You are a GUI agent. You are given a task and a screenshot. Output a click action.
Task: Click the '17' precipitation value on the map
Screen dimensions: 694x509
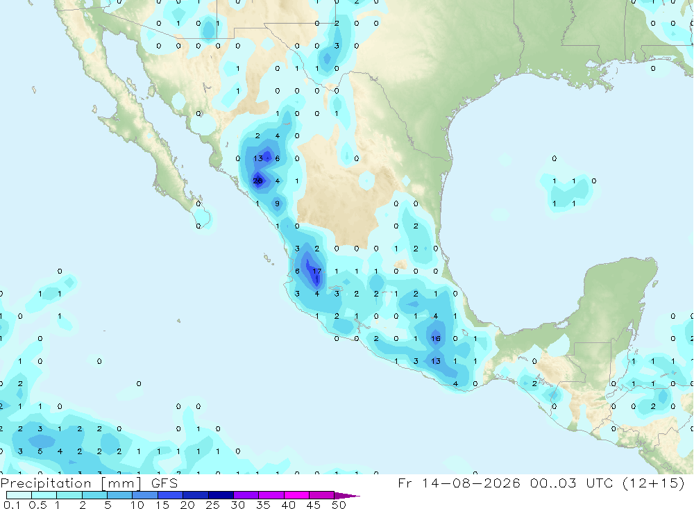pos(317,271)
